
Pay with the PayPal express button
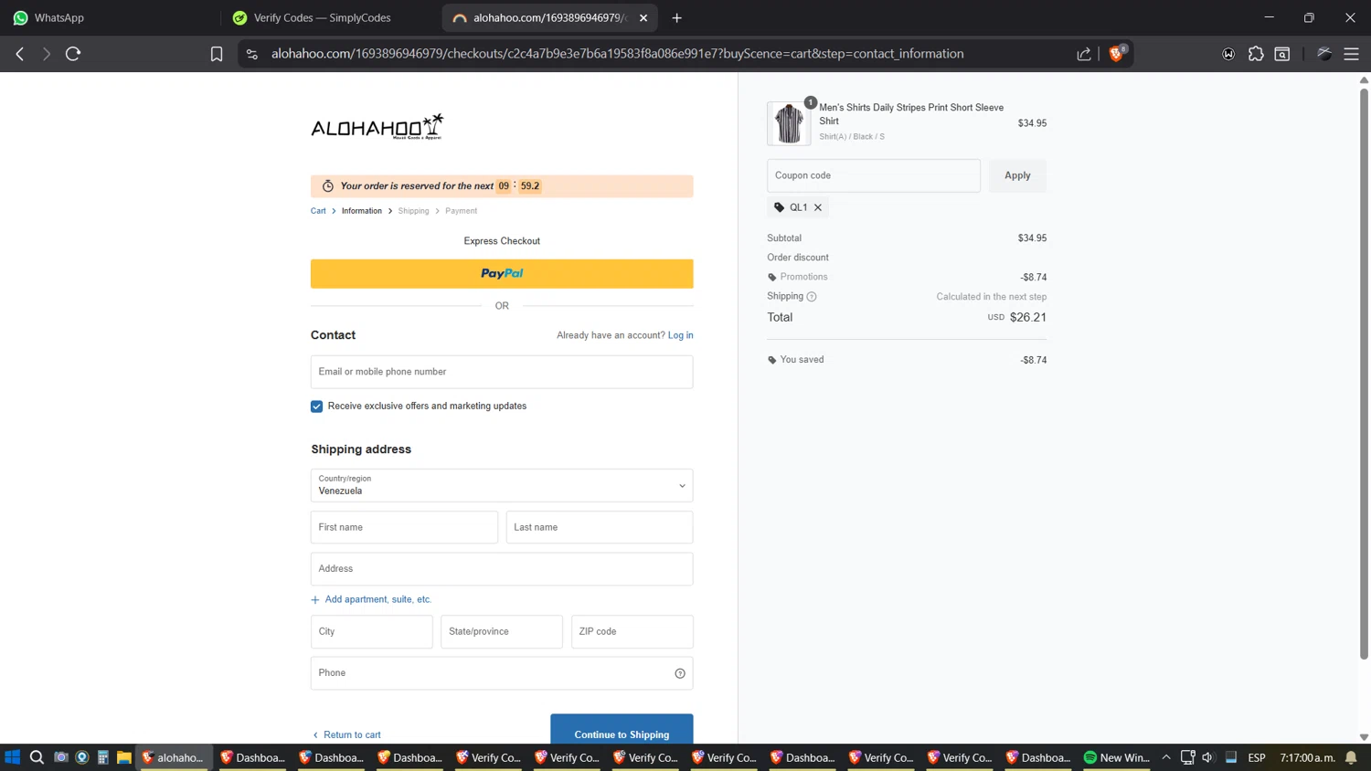502,274
